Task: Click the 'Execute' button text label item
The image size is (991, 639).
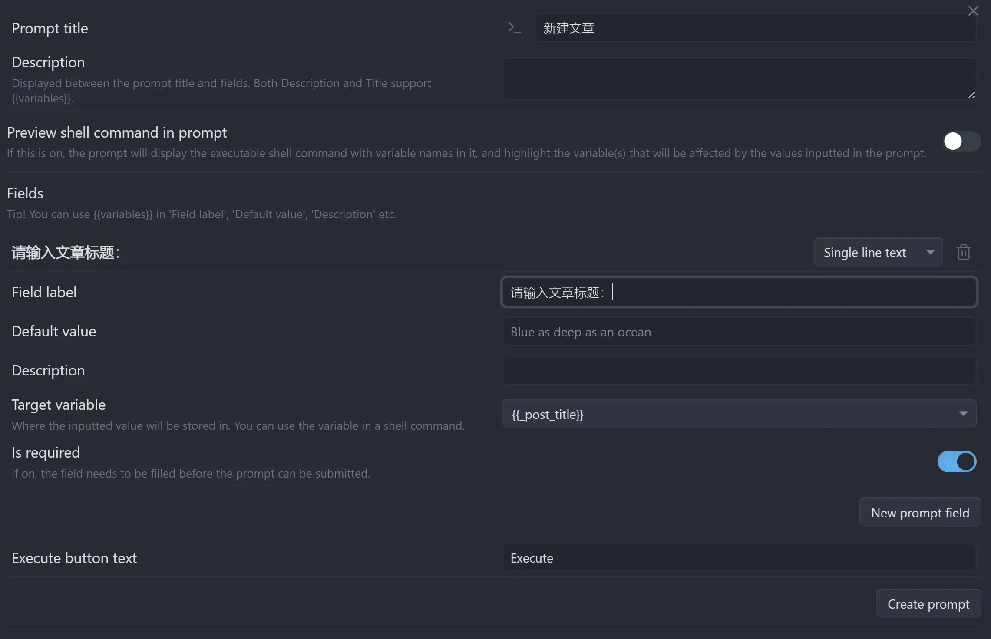Action: coord(532,557)
